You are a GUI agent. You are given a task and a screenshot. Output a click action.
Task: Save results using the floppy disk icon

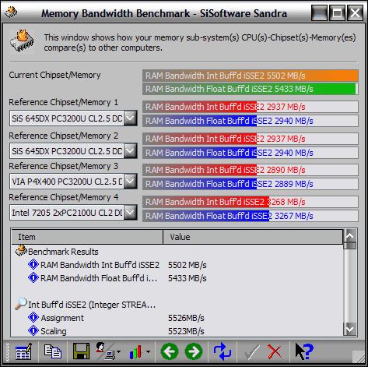81,351
